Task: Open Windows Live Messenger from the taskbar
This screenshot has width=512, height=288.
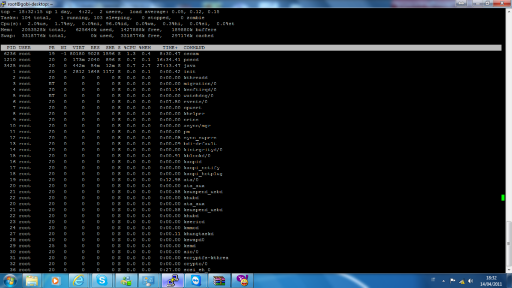Action: pos(125,280)
